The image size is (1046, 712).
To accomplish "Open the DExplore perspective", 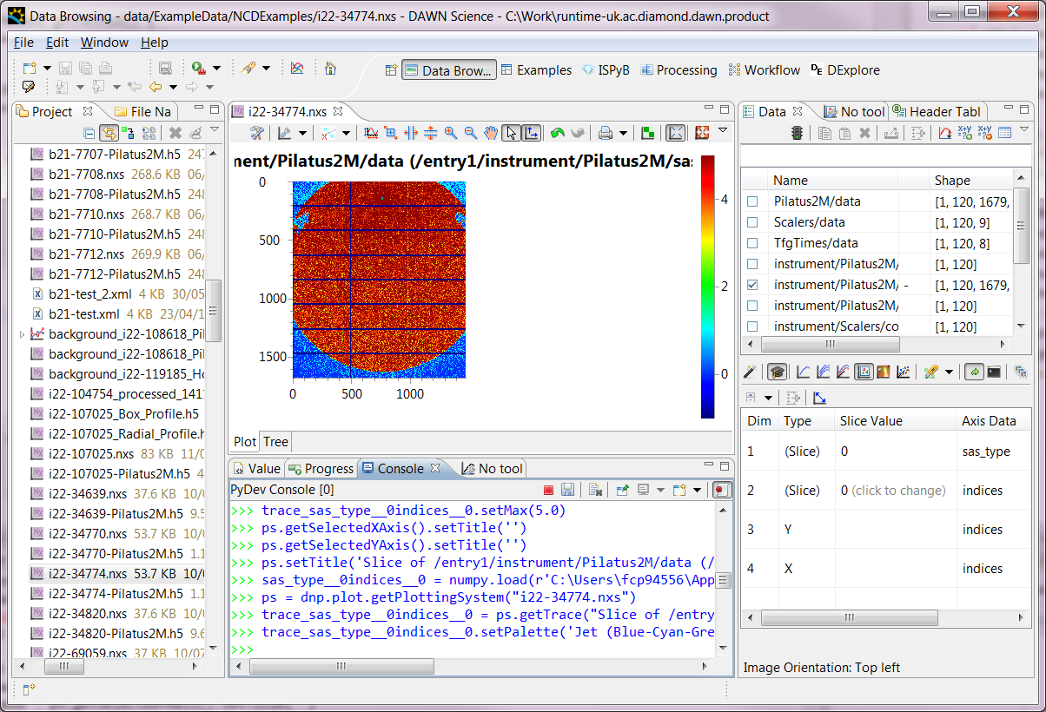I will point(844,70).
